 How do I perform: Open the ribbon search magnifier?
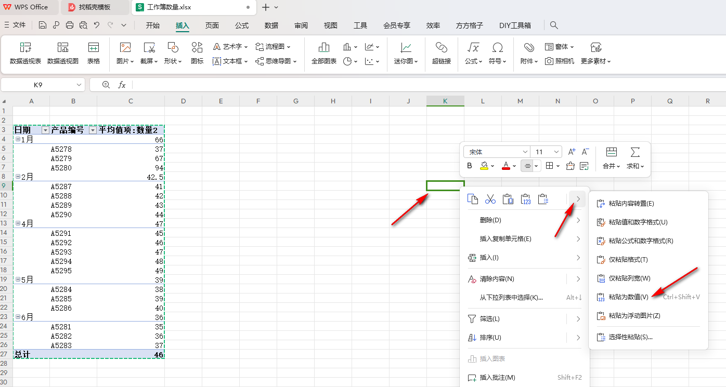(554, 25)
